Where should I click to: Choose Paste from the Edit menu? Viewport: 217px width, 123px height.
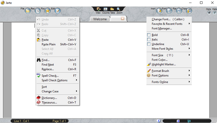coord(58,40)
